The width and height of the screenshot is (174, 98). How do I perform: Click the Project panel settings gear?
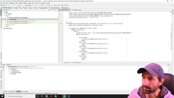coord(54,10)
